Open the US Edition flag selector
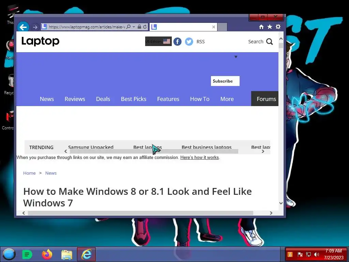The height and width of the screenshot is (262, 349). coord(158,41)
